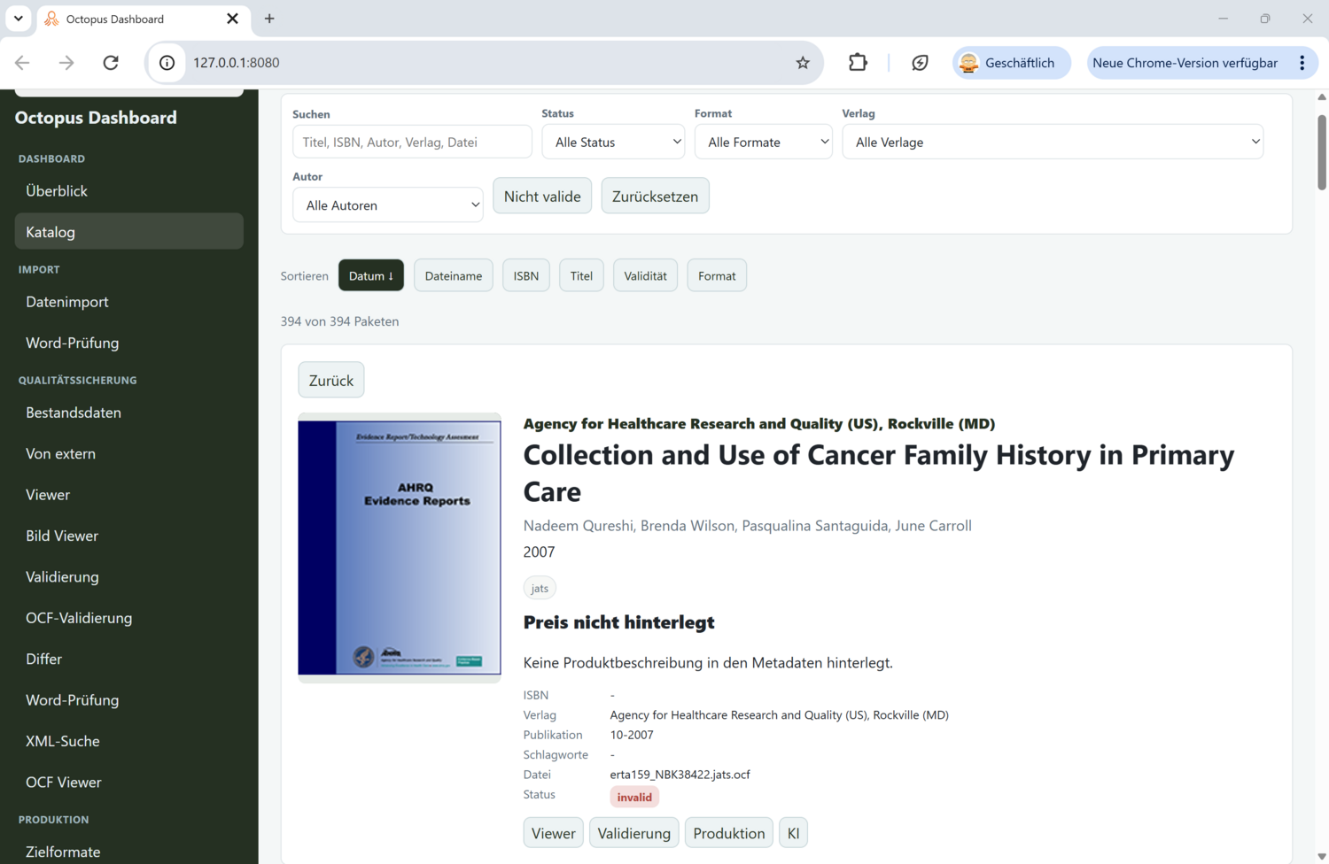Toggle the Nicht valide filter
This screenshot has height=864, width=1329.
pyautogui.click(x=542, y=197)
